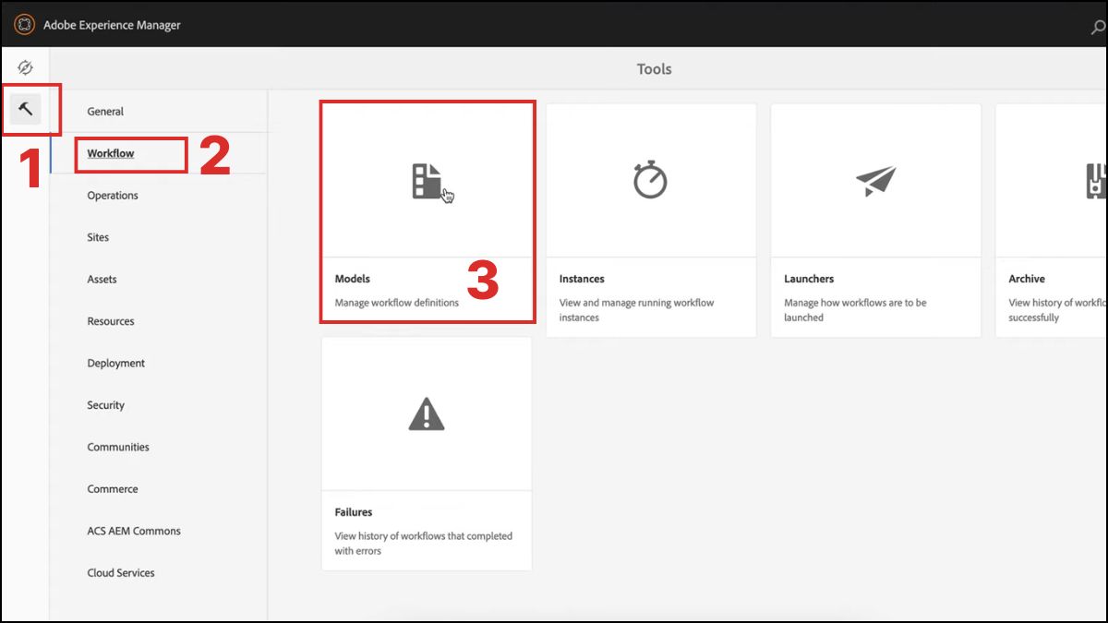1108x623 pixels.
Task: Select the Navigation compass icon in rail
Action: point(25,67)
